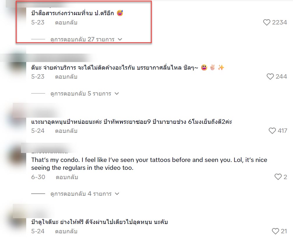Image resolution: width=293 pixels, height=240 pixels.
Task: Click chevron next to 5 รายการ
Action: tap(117, 93)
